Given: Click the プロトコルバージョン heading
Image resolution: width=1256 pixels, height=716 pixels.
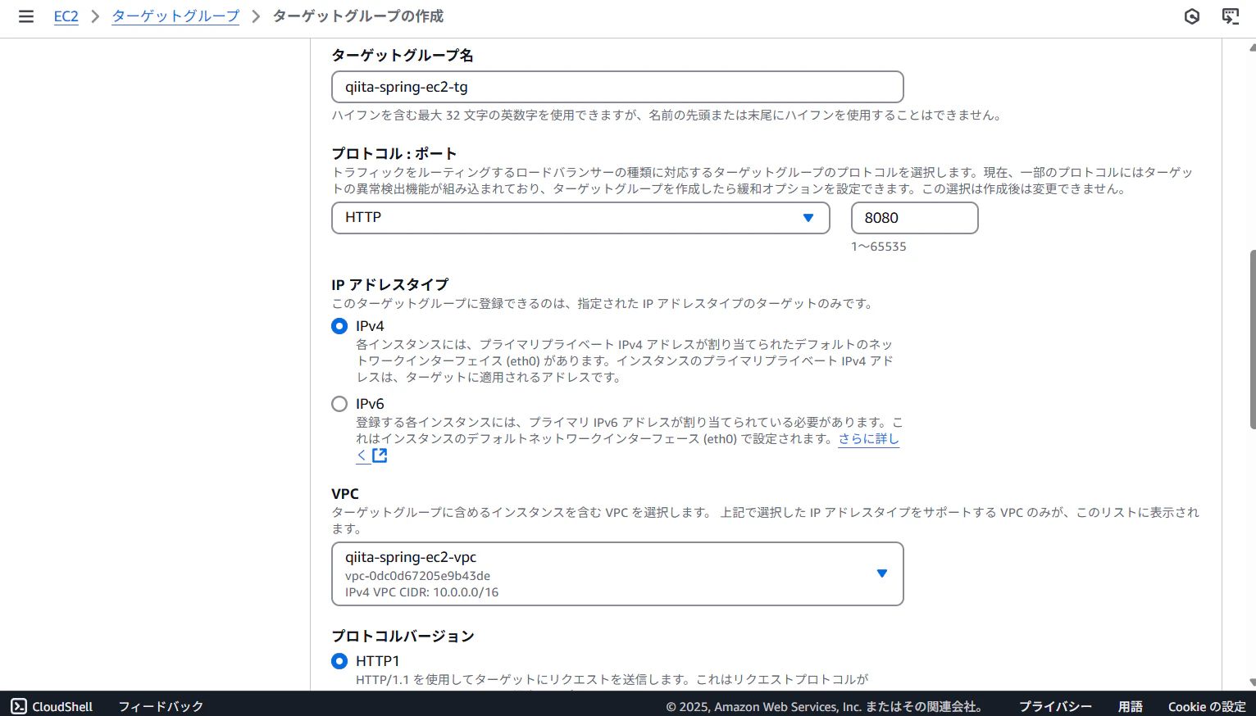Looking at the screenshot, I should [x=403, y=636].
